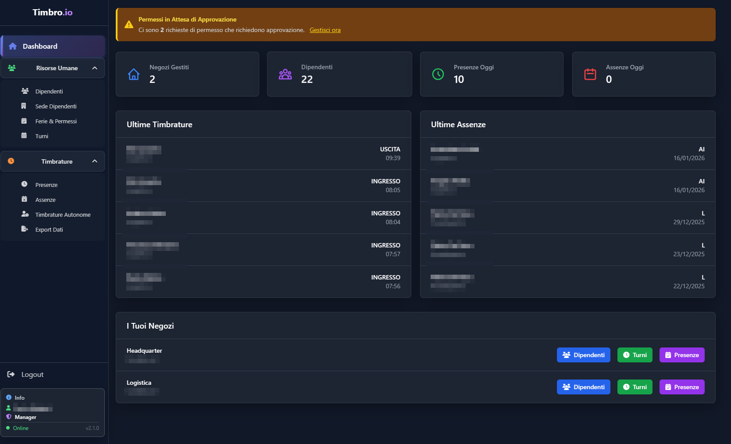View Presenze for the Headquarter store
The image size is (731, 444).
(x=681, y=355)
